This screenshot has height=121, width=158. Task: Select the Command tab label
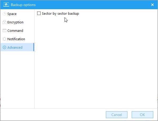coord(15,31)
